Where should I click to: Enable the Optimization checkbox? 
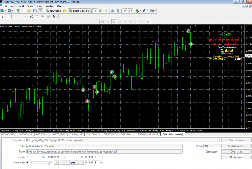[x=219, y=152]
